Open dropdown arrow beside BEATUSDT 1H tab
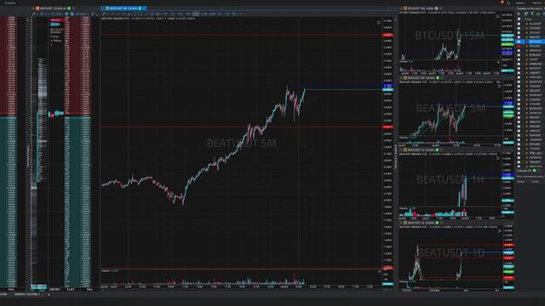This screenshot has width=545, height=306. pos(442,150)
